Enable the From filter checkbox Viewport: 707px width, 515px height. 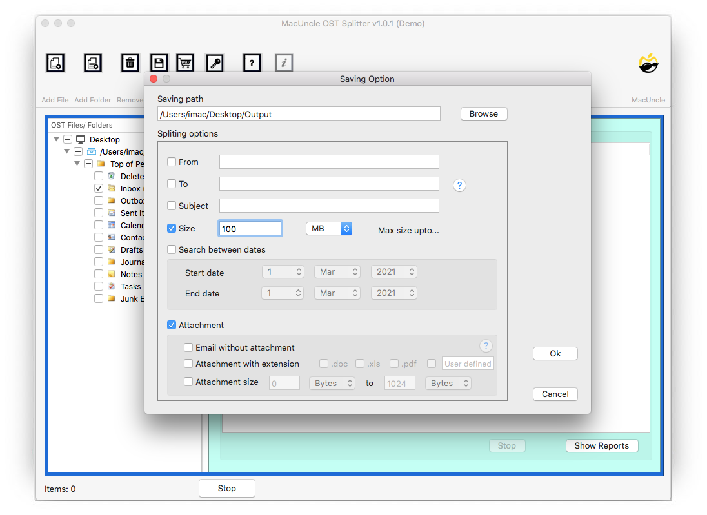pyautogui.click(x=172, y=162)
